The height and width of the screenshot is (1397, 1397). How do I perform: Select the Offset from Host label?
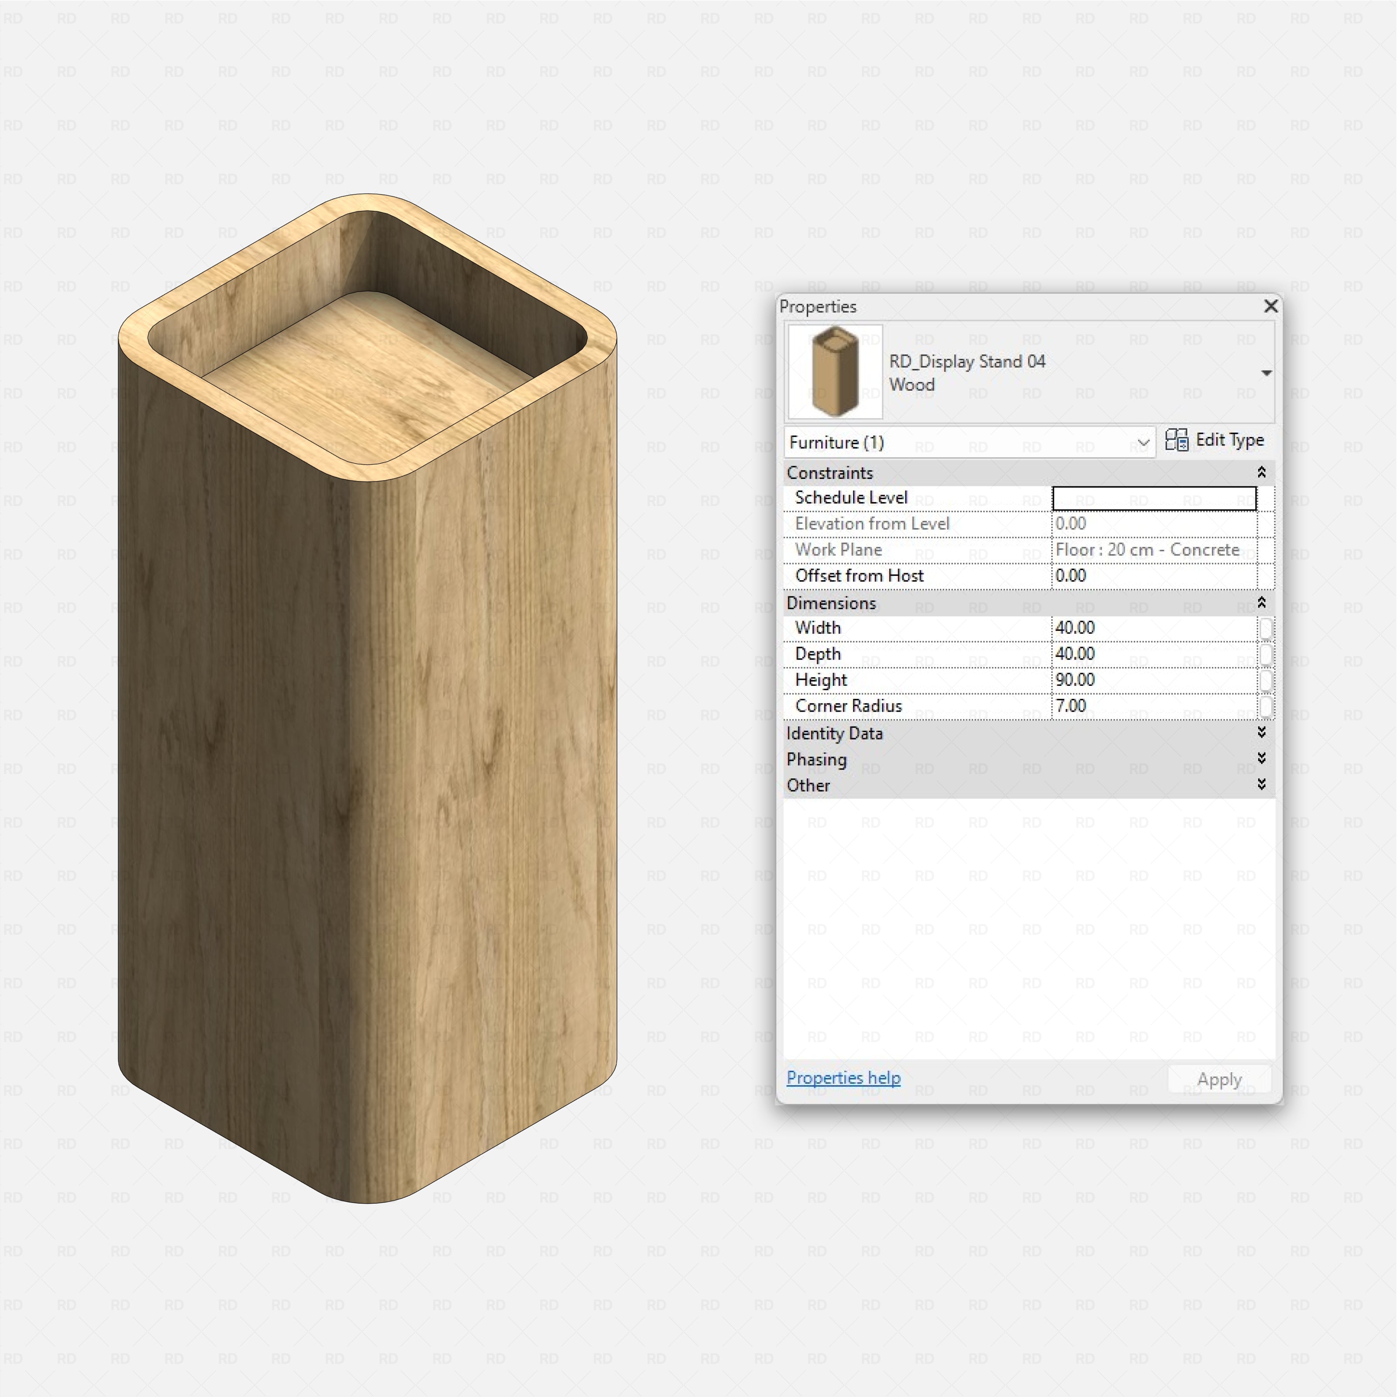pos(860,576)
